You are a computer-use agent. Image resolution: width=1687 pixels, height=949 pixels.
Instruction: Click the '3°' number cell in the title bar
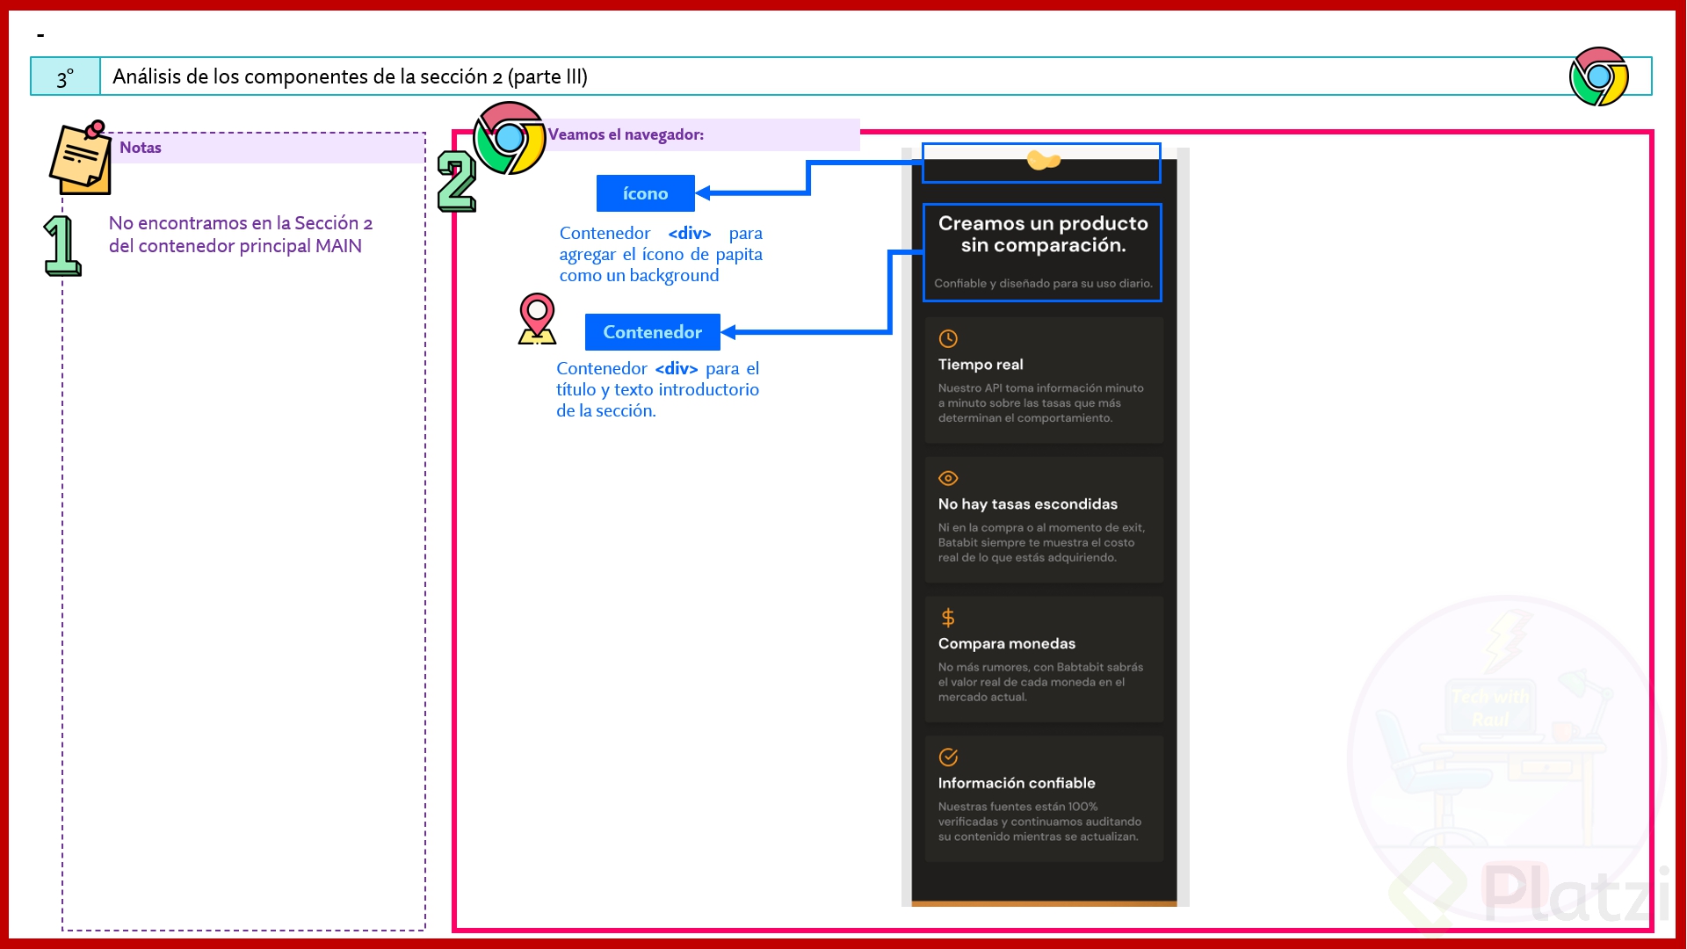click(x=65, y=76)
